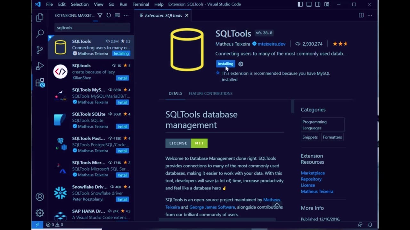Toggle panel layout icon

click(309, 4)
